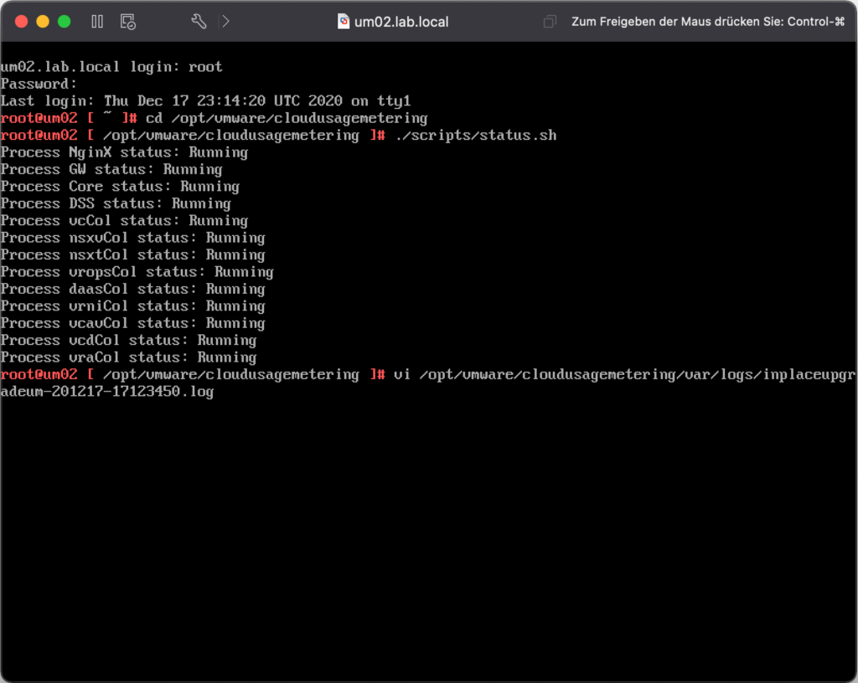The image size is (858, 683).
Task: Click the 'Process vrniCol status: Running' line
Action: [x=133, y=306]
